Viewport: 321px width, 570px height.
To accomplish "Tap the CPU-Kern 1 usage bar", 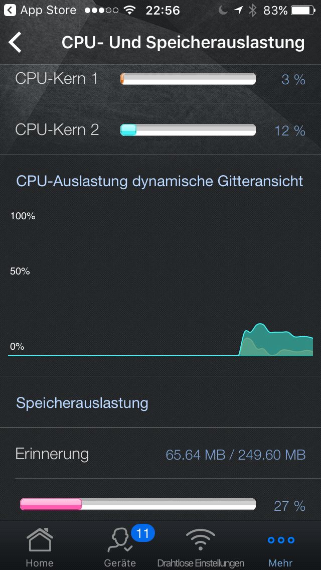I will [188, 79].
